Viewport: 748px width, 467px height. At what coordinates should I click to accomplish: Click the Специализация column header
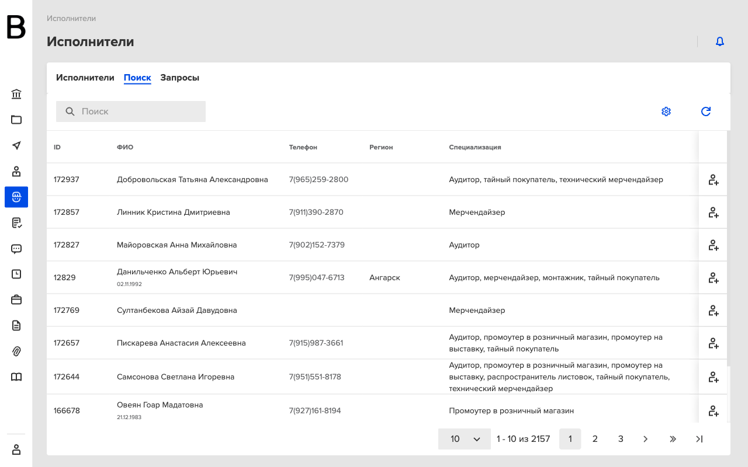click(475, 147)
